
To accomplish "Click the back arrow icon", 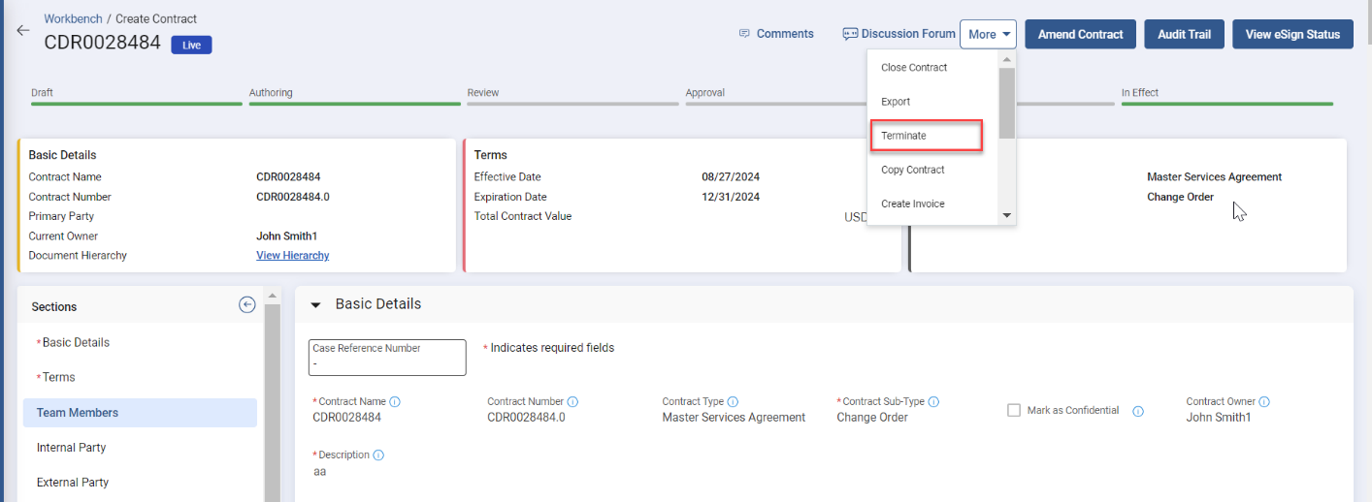I will [23, 30].
